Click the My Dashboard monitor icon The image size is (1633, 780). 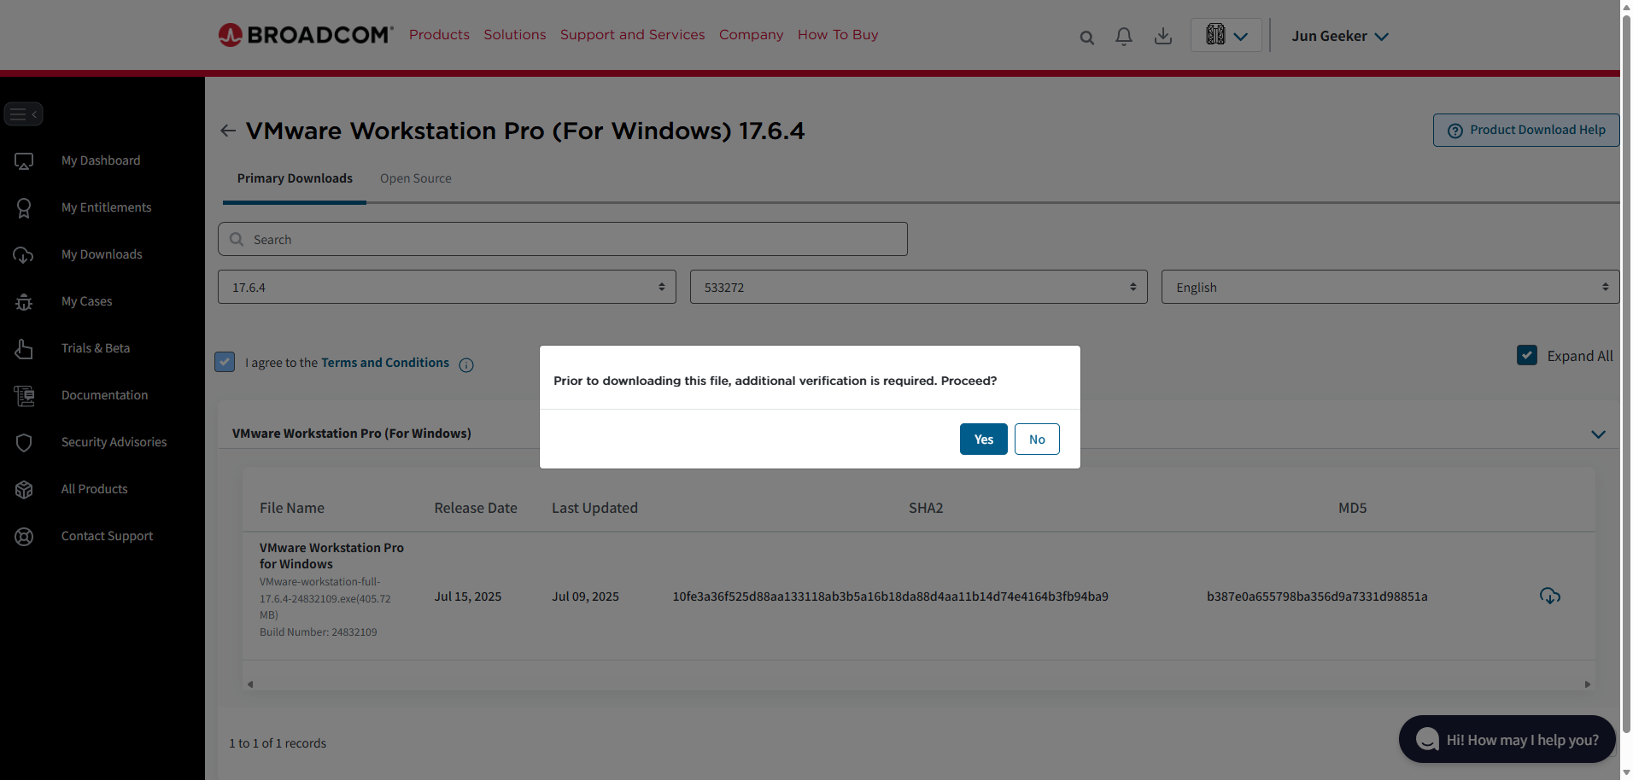(24, 161)
